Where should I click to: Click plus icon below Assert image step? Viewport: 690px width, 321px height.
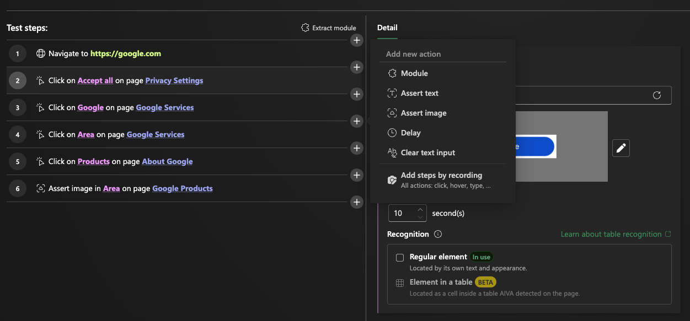[357, 202]
